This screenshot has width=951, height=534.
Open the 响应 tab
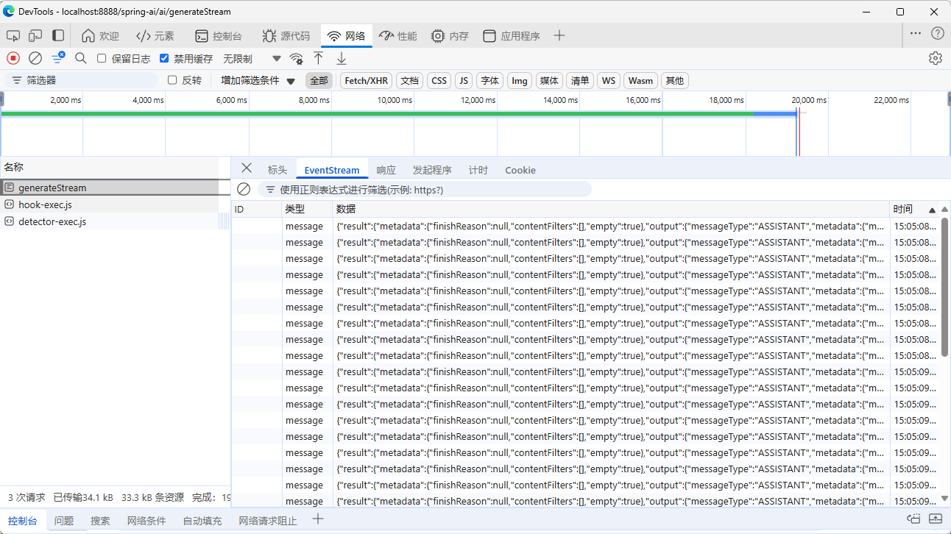[x=386, y=170]
